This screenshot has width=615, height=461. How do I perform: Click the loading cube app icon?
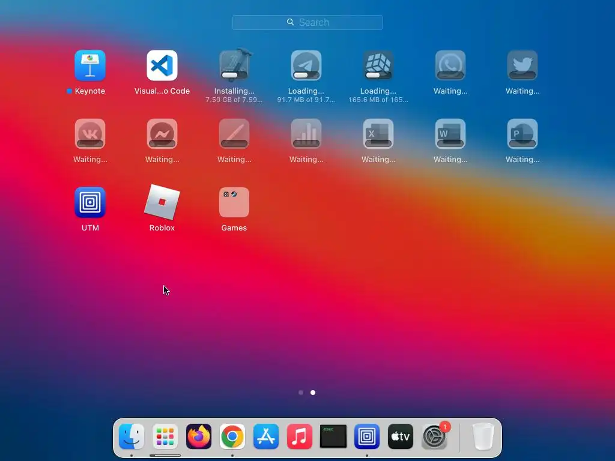coord(378,65)
